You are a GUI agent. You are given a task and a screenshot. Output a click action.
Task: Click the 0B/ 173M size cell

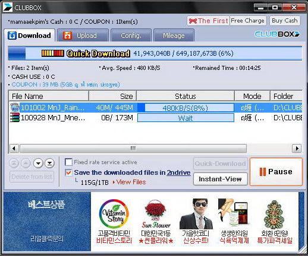[x=117, y=118]
